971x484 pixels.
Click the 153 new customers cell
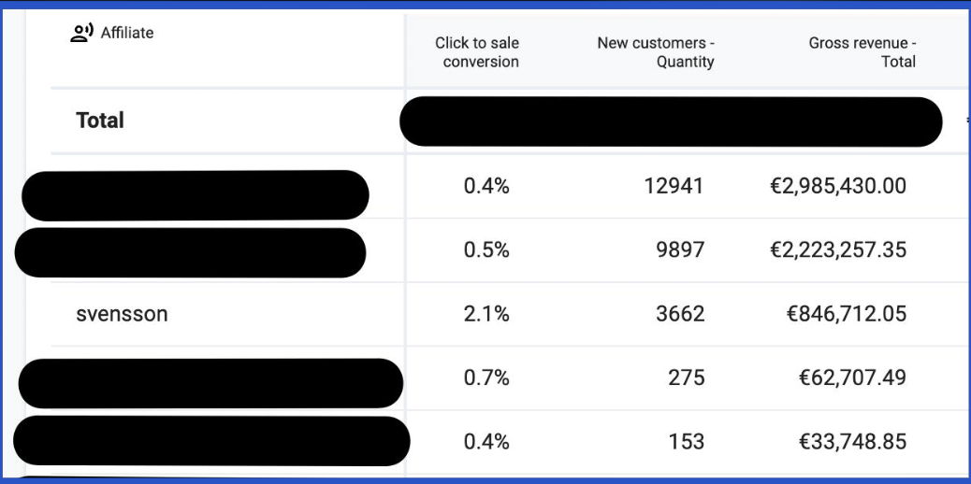point(686,442)
